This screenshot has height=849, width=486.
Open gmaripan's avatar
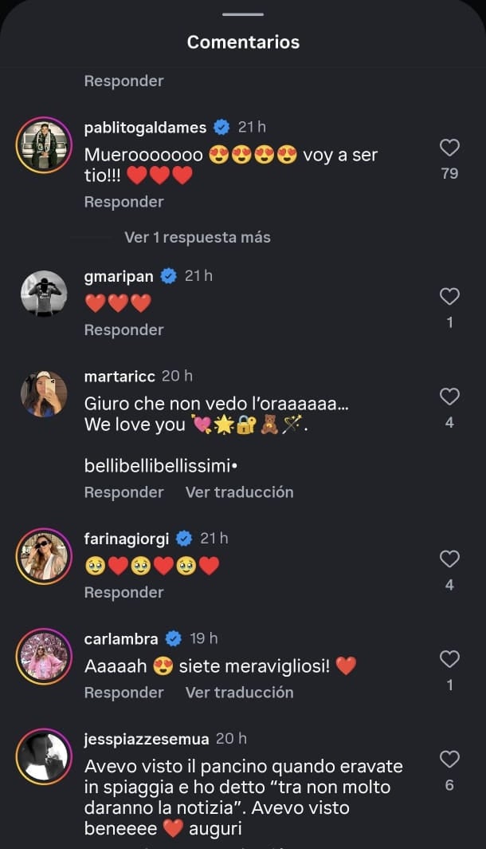coord(44,294)
